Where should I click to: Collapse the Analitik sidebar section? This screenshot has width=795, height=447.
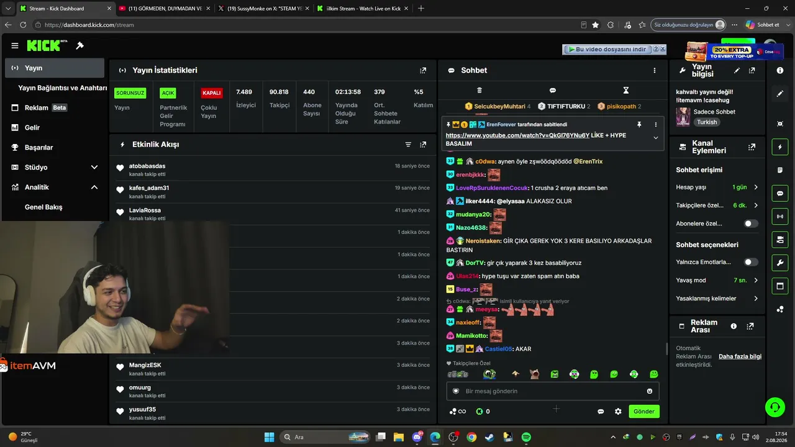(94, 187)
